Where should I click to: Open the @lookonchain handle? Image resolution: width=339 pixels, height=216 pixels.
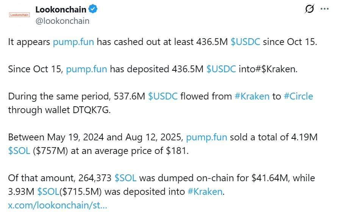pos(62,21)
